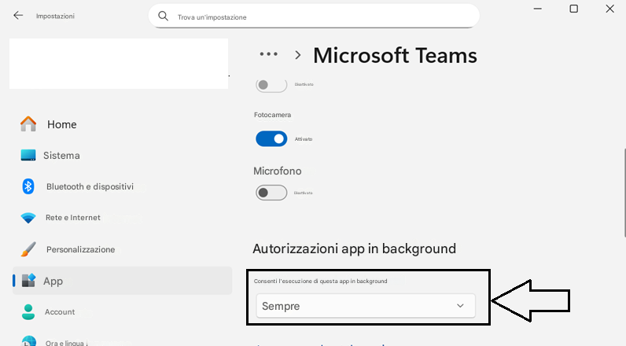
Task: Select the App category
Action: 122,281
